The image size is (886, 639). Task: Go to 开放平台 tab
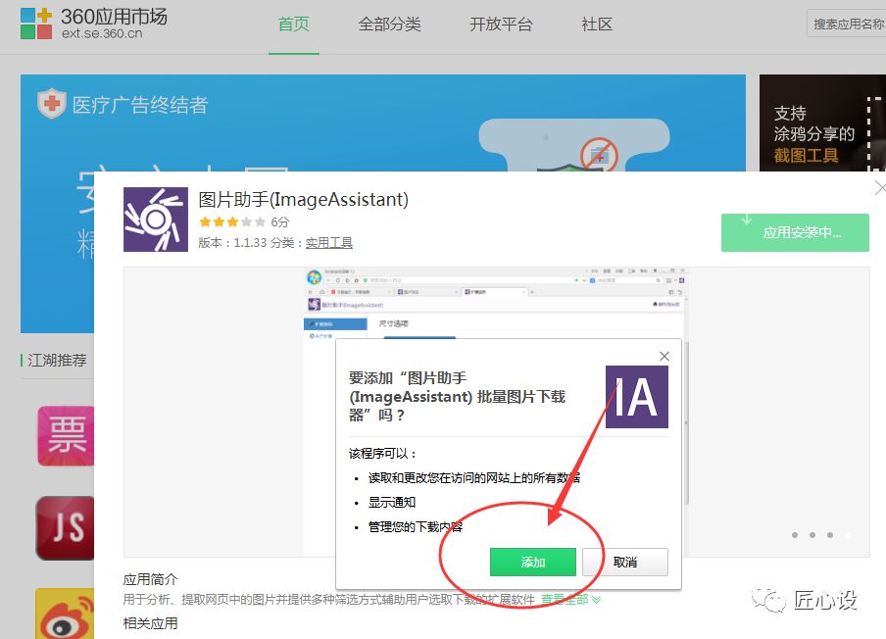tap(501, 25)
